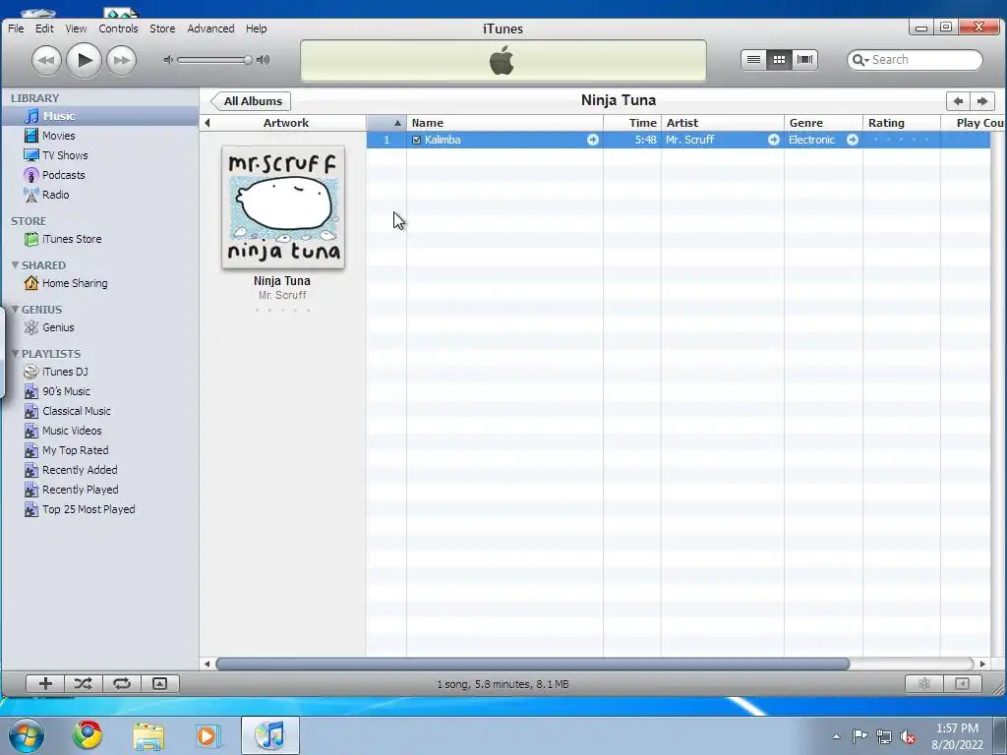
Task: Toggle repeat
Action: point(122,684)
